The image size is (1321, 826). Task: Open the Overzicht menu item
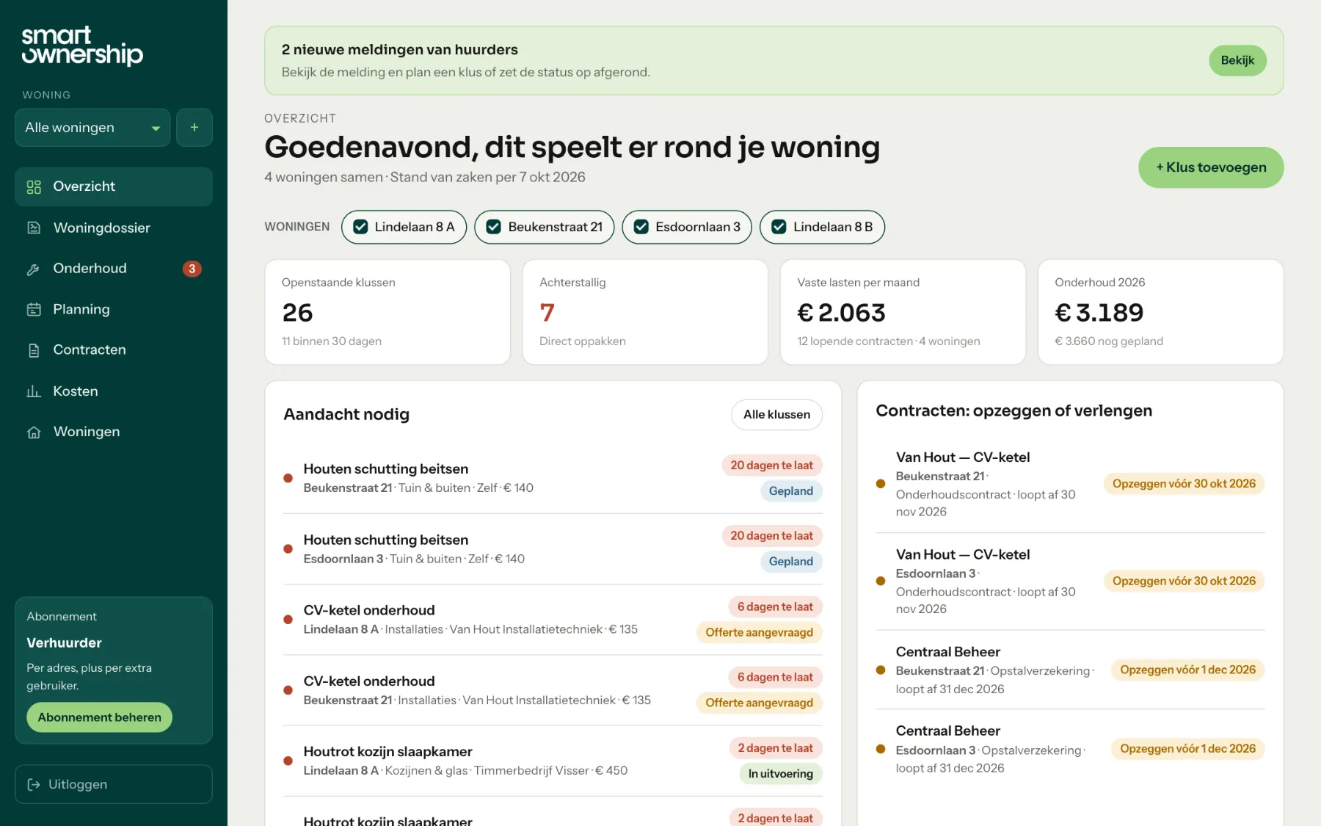point(114,186)
